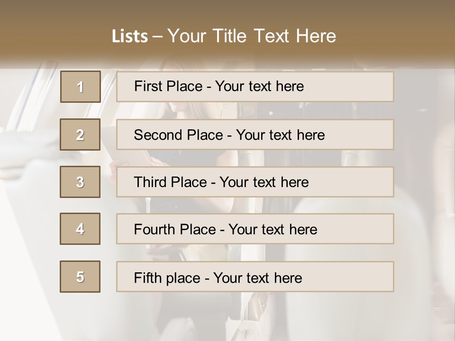Click the words Fourth Place
Image resolution: width=455 pixels, height=341 pixels.
point(175,229)
